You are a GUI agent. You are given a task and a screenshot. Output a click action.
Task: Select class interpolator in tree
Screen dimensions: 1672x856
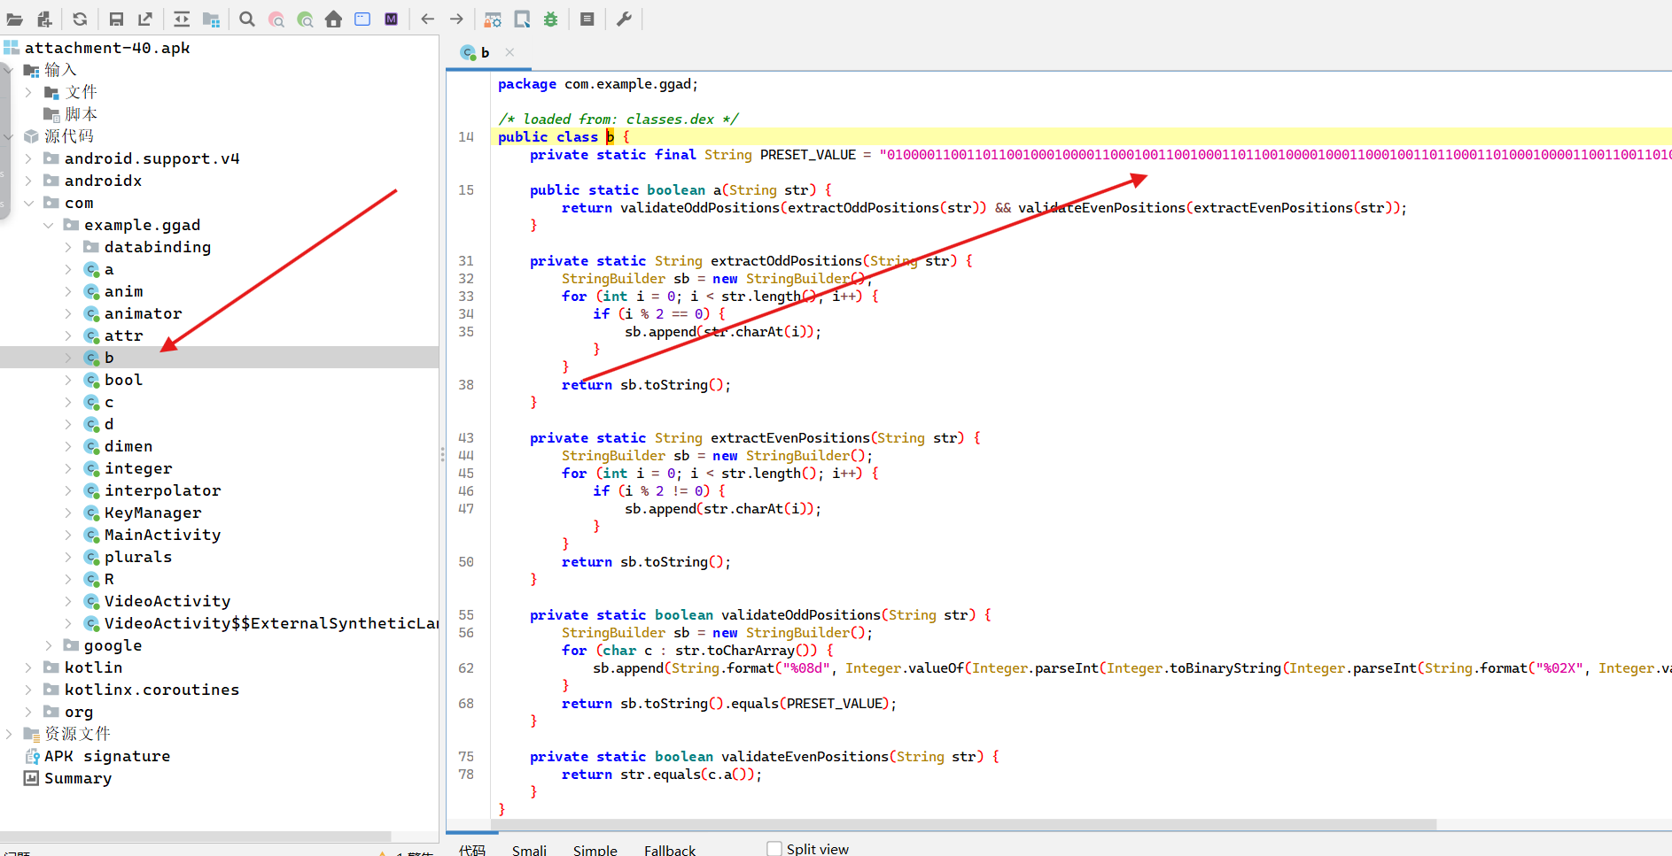click(162, 490)
